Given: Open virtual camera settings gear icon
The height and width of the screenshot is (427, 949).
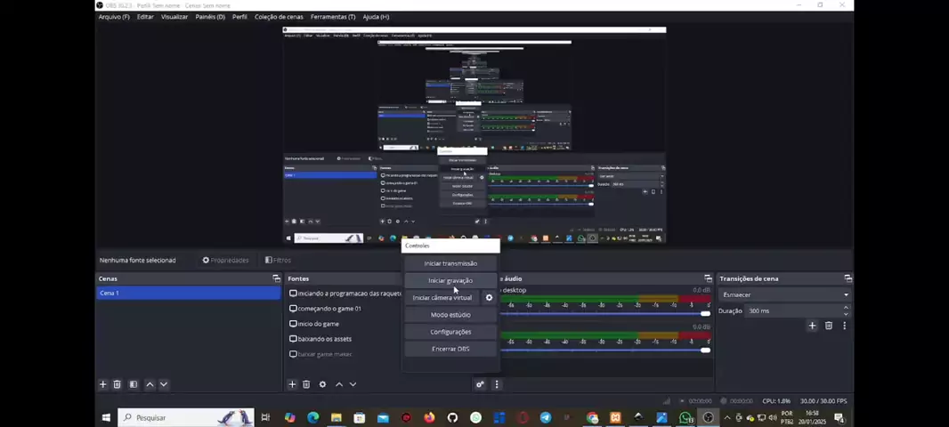Looking at the screenshot, I should pos(489,298).
